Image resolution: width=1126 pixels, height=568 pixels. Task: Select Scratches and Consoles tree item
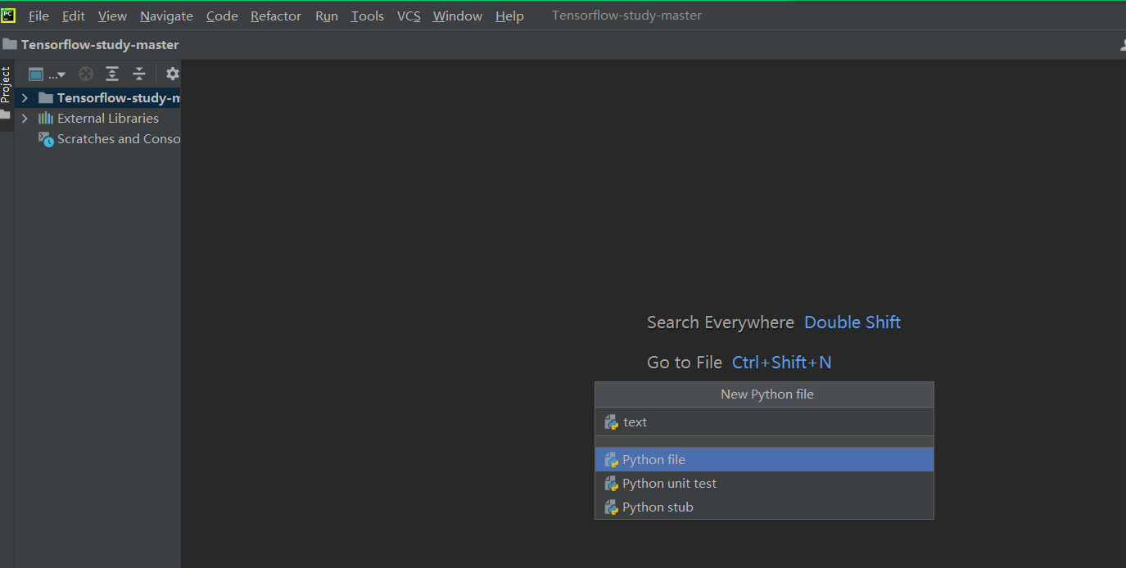(x=97, y=139)
